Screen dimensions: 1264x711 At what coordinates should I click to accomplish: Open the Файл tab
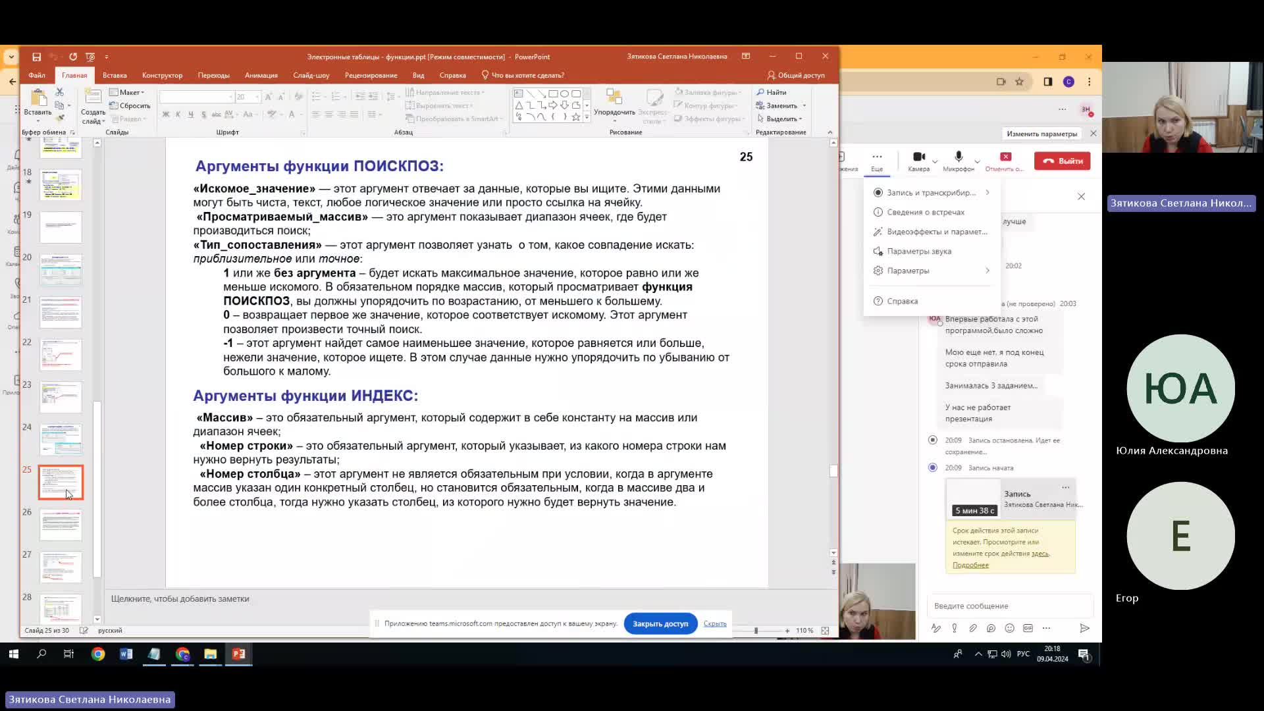(37, 75)
